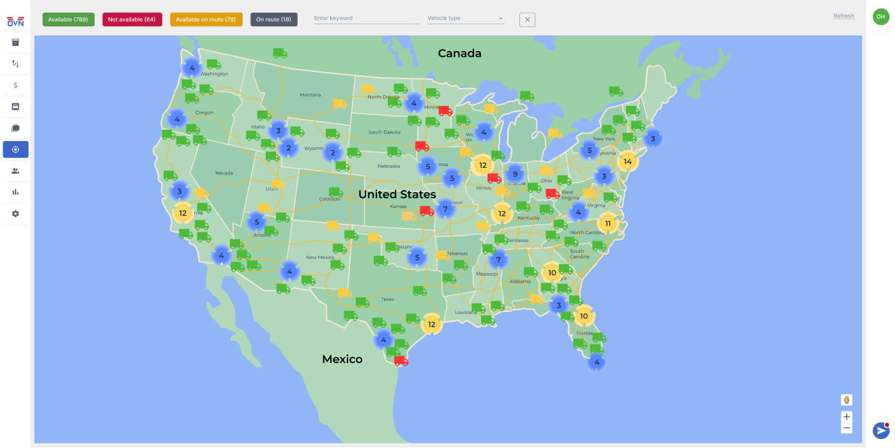Screen dimensions: 895x448
Task: Open the routes icon in sidebar
Action: point(15,64)
